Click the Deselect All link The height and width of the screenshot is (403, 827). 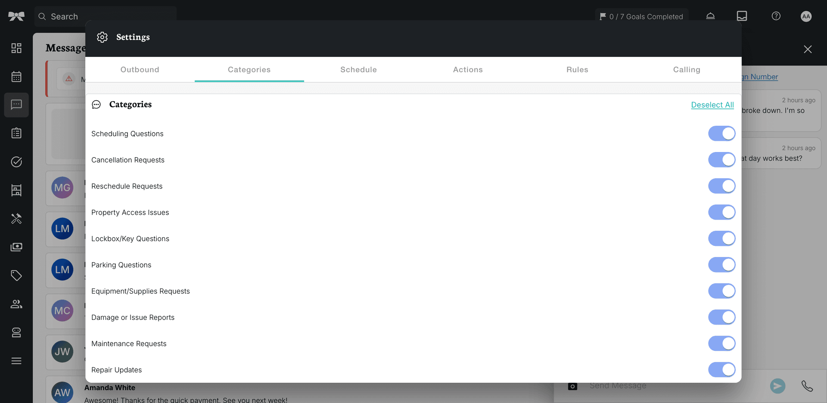tap(712, 105)
